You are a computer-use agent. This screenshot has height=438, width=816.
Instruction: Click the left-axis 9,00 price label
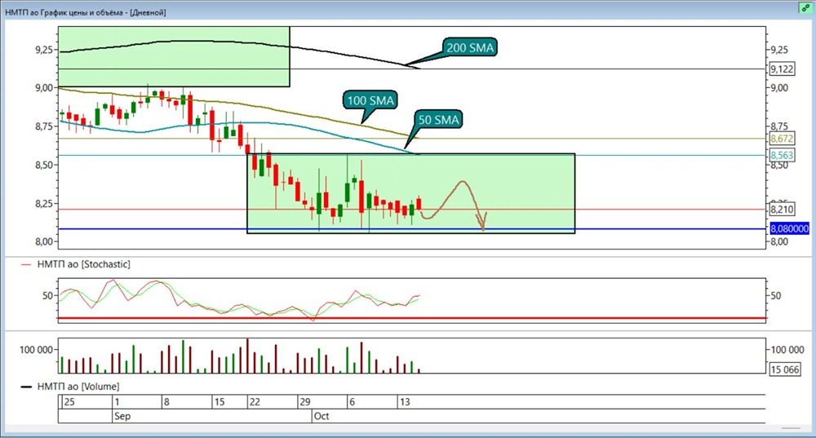(44, 88)
